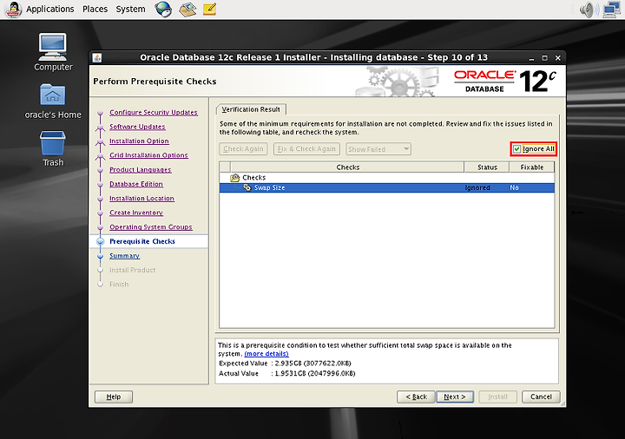Select the Checks root row

coord(386,178)
